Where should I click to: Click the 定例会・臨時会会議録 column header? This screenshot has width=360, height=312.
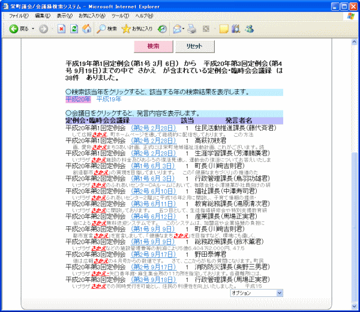coord(98,121)
